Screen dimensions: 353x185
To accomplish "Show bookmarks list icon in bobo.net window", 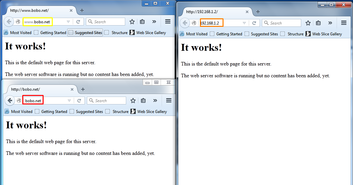I will pos(143,101).
